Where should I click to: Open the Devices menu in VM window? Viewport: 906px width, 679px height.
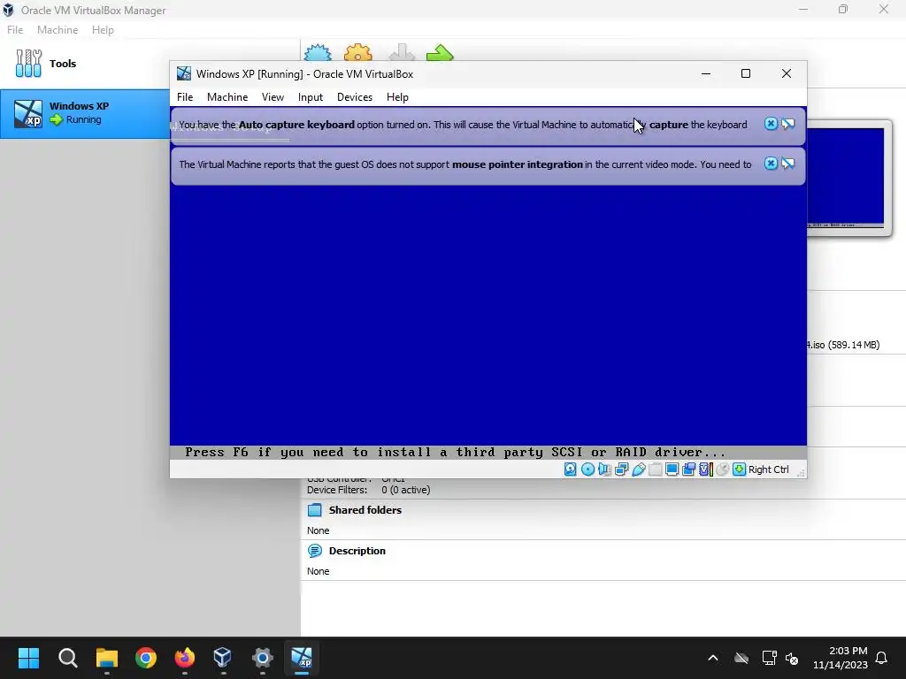click(355, 97)
